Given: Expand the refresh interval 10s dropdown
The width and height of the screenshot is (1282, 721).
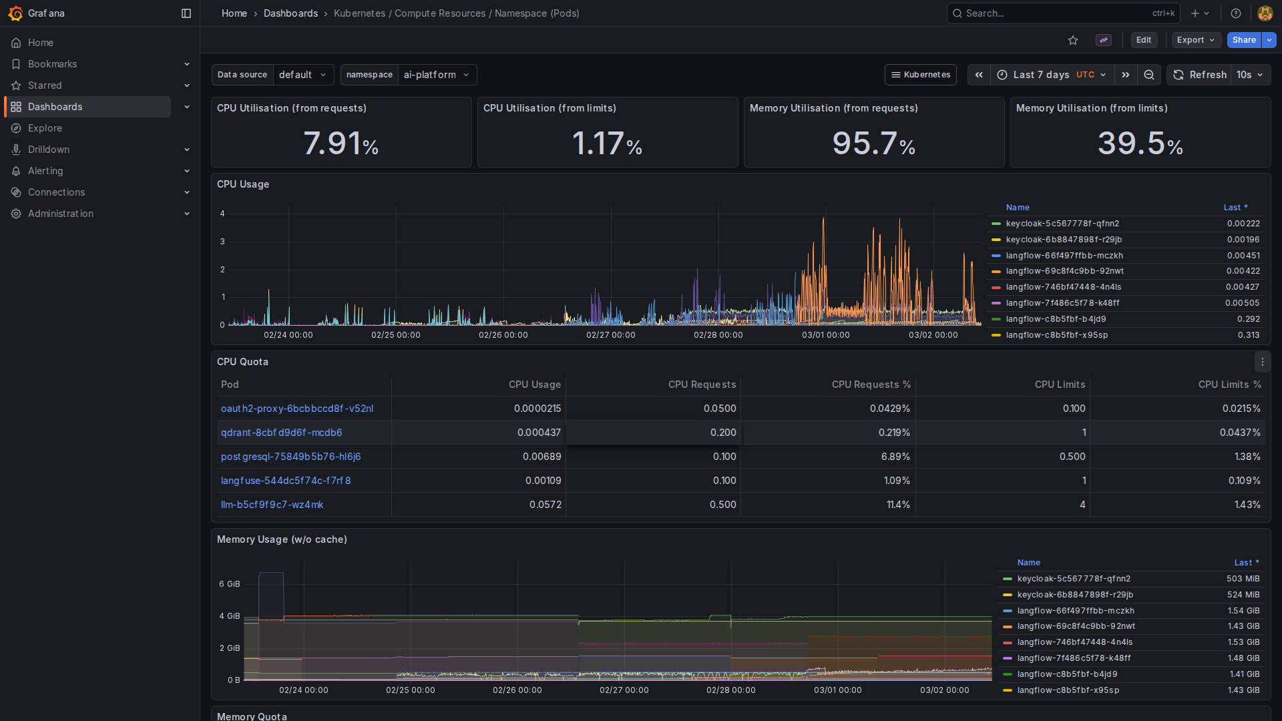Looking at the screenshot, I should click(1251, 75).
